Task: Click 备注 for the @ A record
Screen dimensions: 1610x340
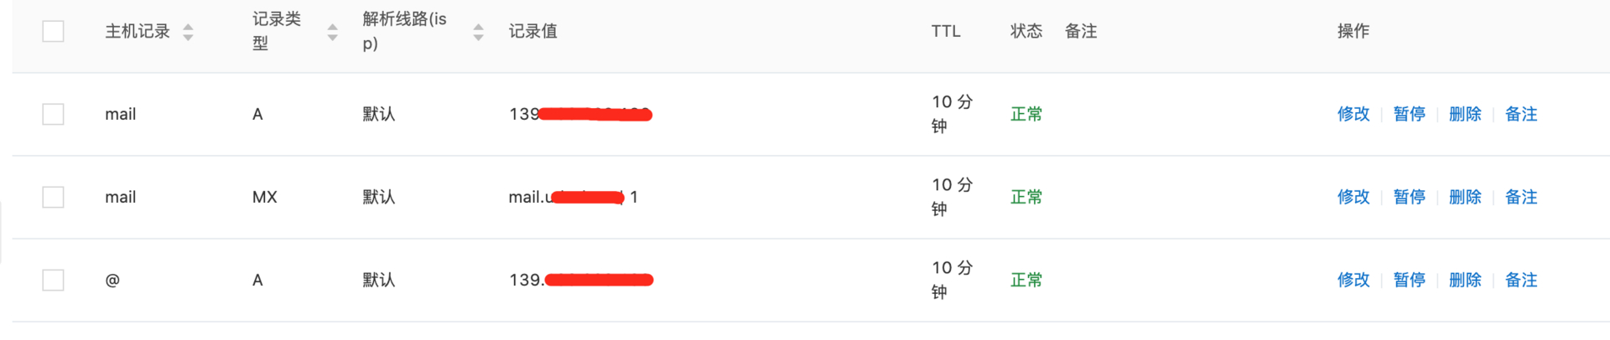Action: click(1521, 280)
